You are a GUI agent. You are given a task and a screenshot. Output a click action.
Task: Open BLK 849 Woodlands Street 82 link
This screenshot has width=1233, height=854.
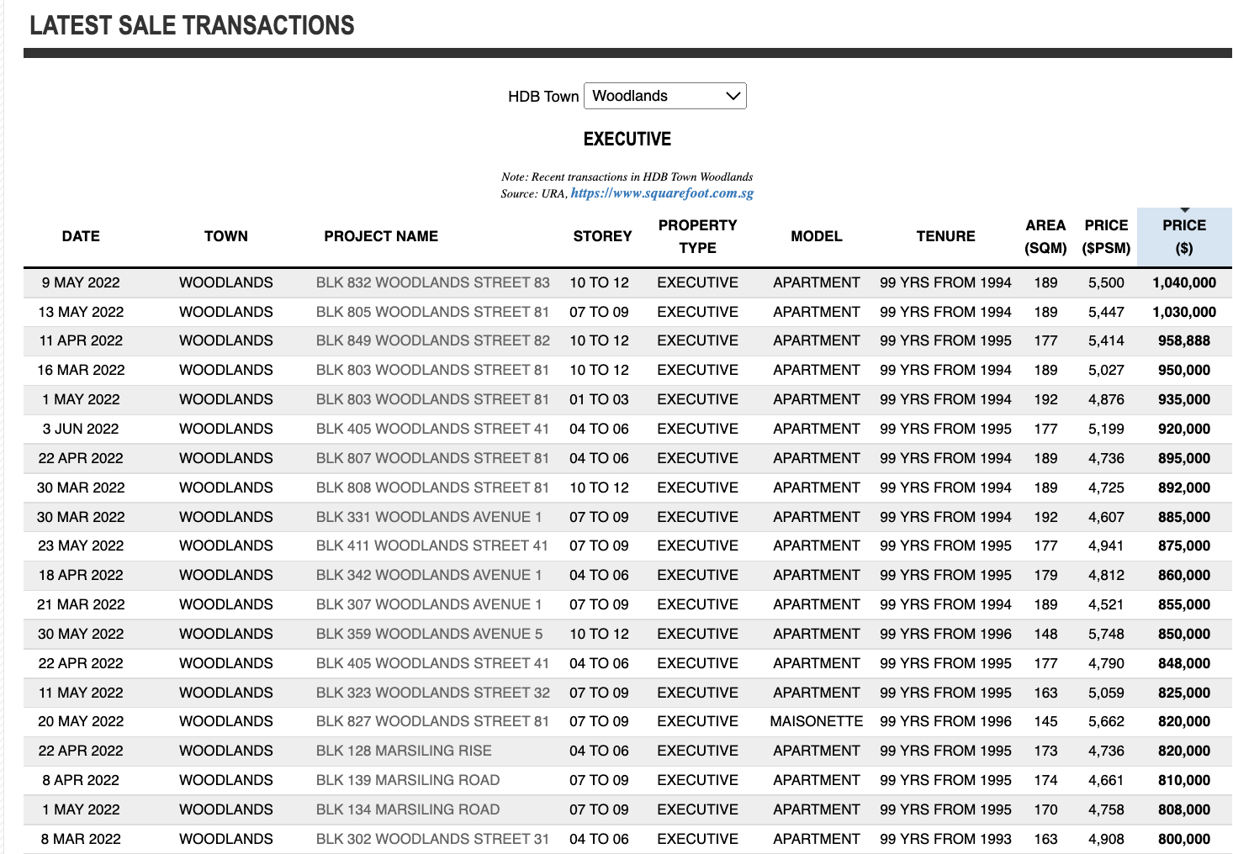coord(432,340)
